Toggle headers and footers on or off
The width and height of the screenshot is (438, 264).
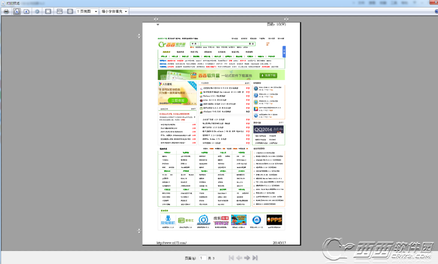[48, 12]
